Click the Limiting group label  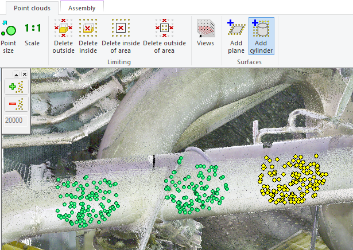(x=118, y=61)
